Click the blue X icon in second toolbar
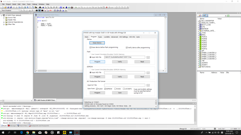Viewport: 241px width, 135px height. click(x=63, y=10)
